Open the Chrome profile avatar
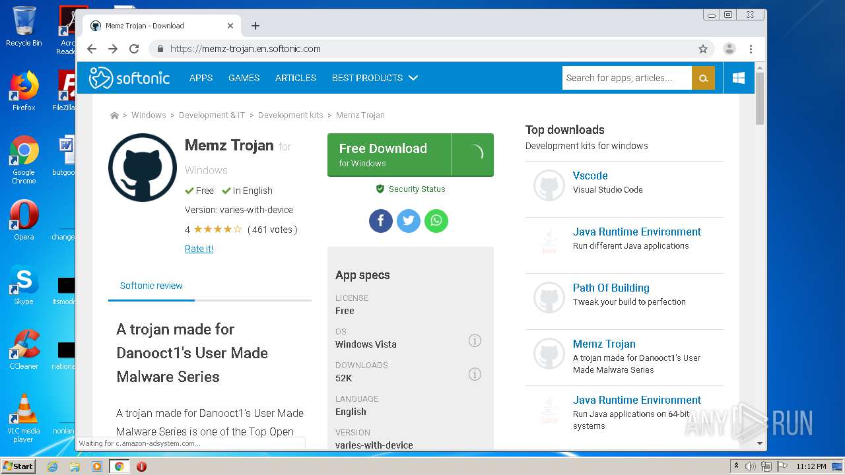Image resolution: width=845 pixels, height=475 pixels. (x=729, y=49)
